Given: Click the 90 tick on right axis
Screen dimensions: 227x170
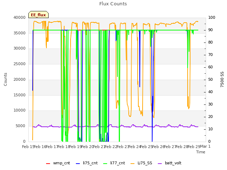Looking at the screenshot, I should [x=210, y=30].
